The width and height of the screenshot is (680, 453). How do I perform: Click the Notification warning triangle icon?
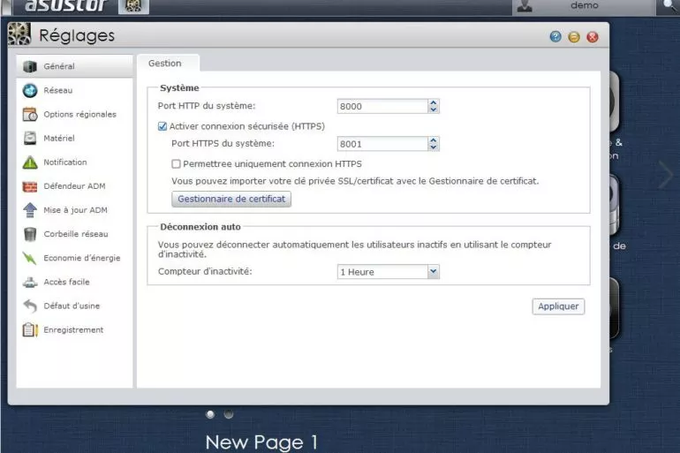click(x=30, y=162)
